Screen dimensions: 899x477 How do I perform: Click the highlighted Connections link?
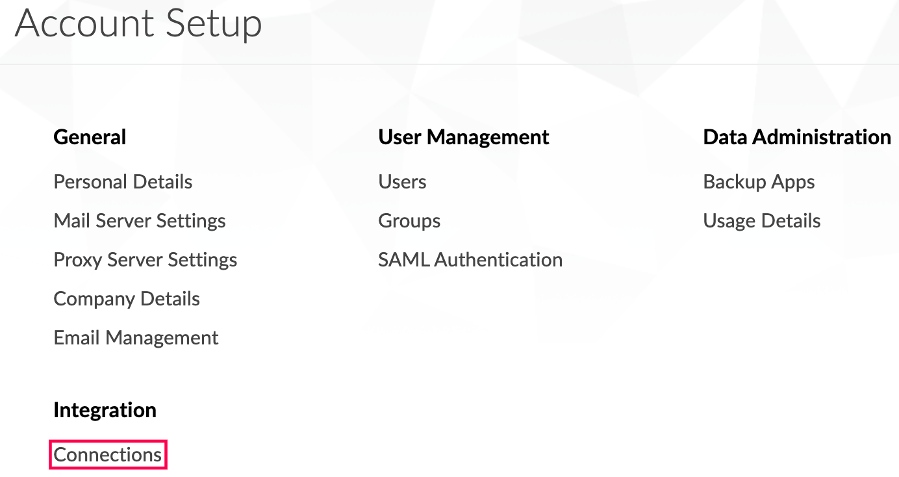(x=108, y=455)
